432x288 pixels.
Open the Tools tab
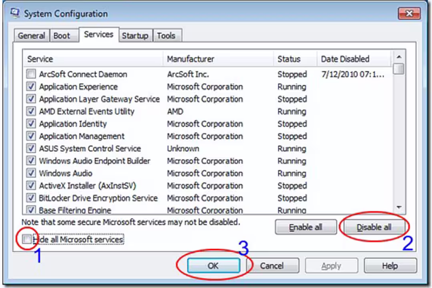[x=166, y=36]
